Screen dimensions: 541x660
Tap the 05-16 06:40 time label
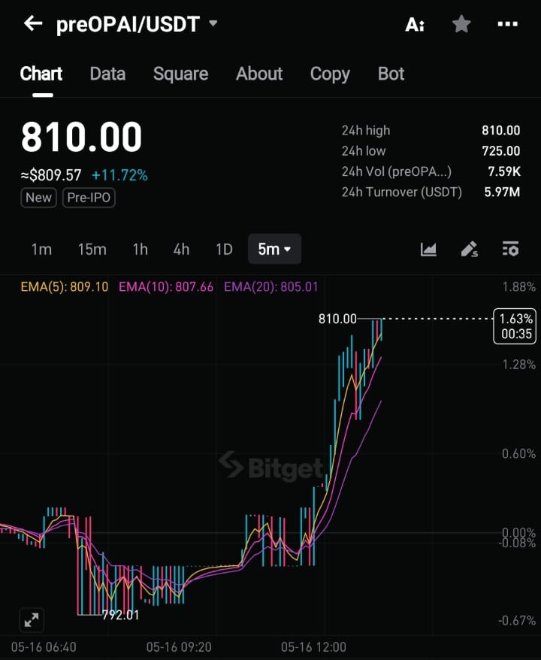coord(44,647)
